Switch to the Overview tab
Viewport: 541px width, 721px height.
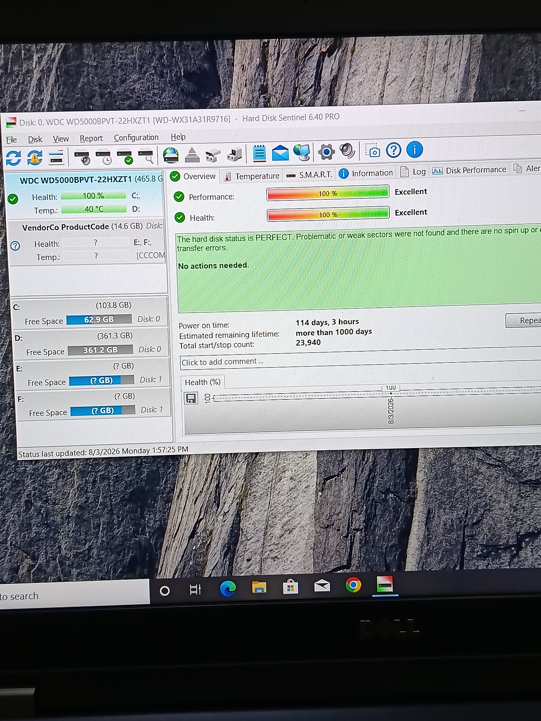tap(193, 176)
